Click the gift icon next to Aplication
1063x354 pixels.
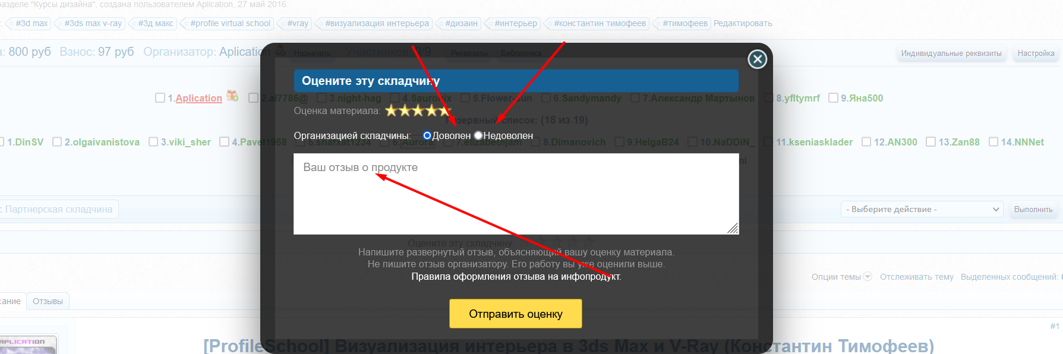tap(232, 96)
